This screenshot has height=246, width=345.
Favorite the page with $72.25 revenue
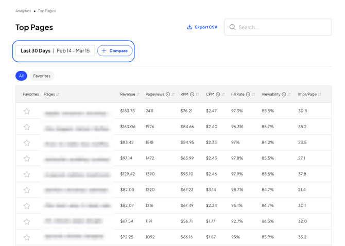coord(27,237)
